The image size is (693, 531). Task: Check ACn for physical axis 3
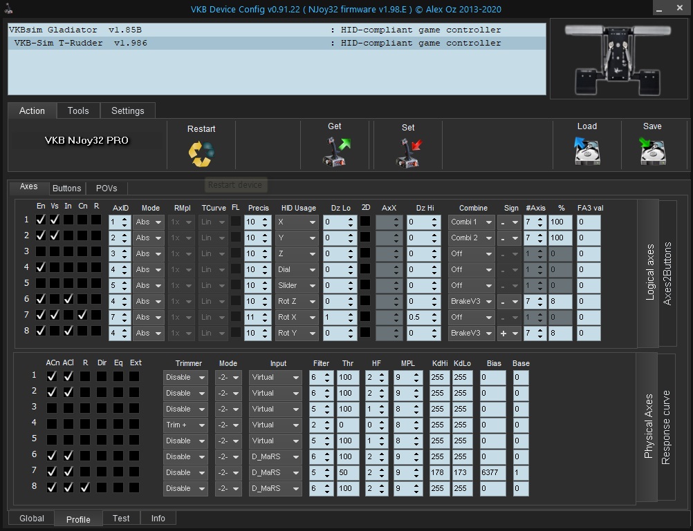click(x=52, y=408)
